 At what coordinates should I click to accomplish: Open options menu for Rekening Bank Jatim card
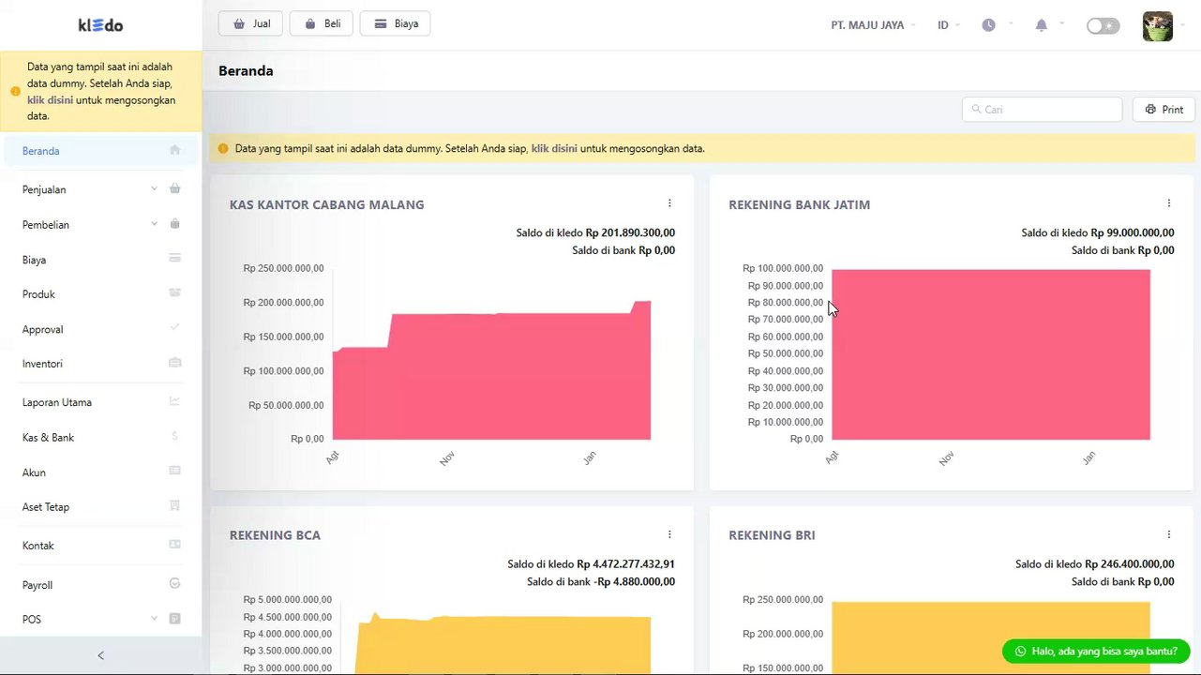(x=1168, y=203)
